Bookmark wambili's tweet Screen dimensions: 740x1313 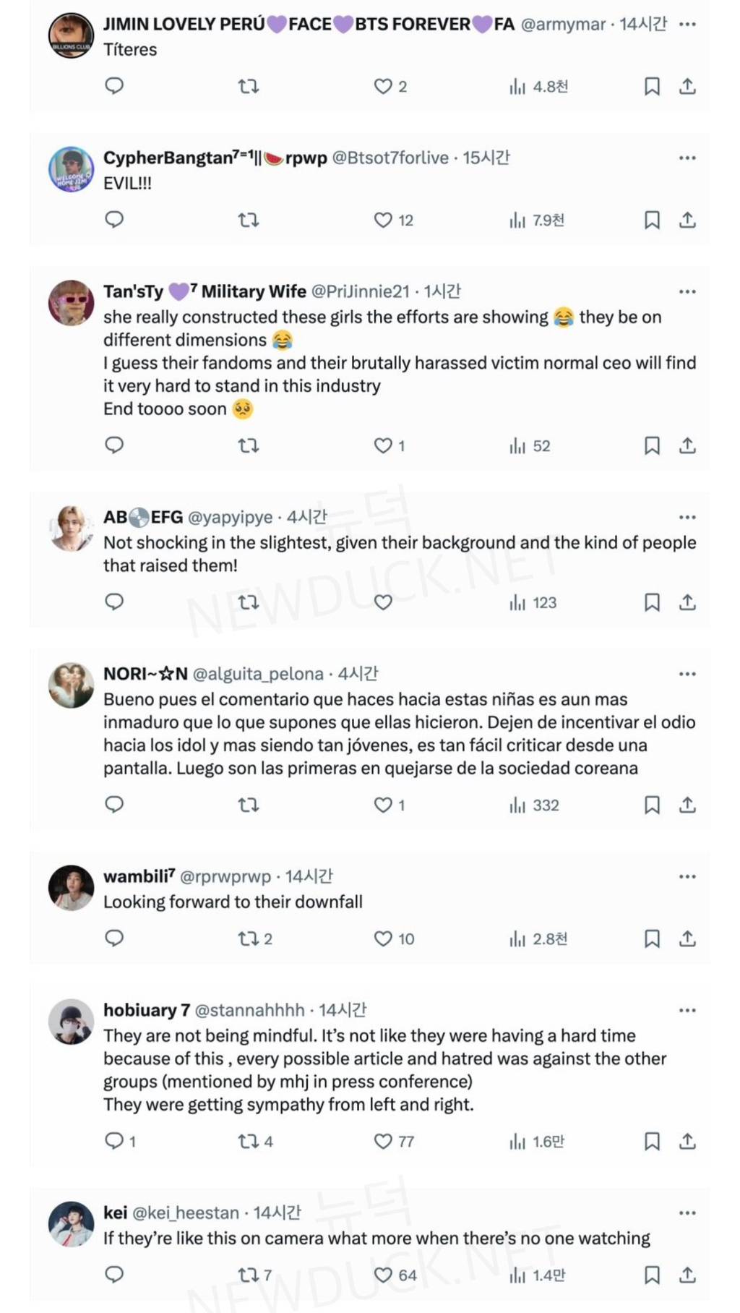pos(653,939)
